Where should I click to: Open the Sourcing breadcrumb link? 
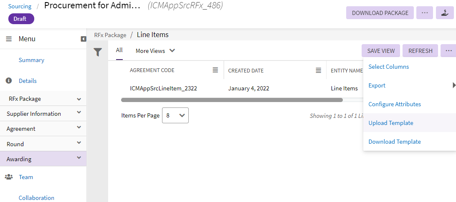click(x=20, y=6)
